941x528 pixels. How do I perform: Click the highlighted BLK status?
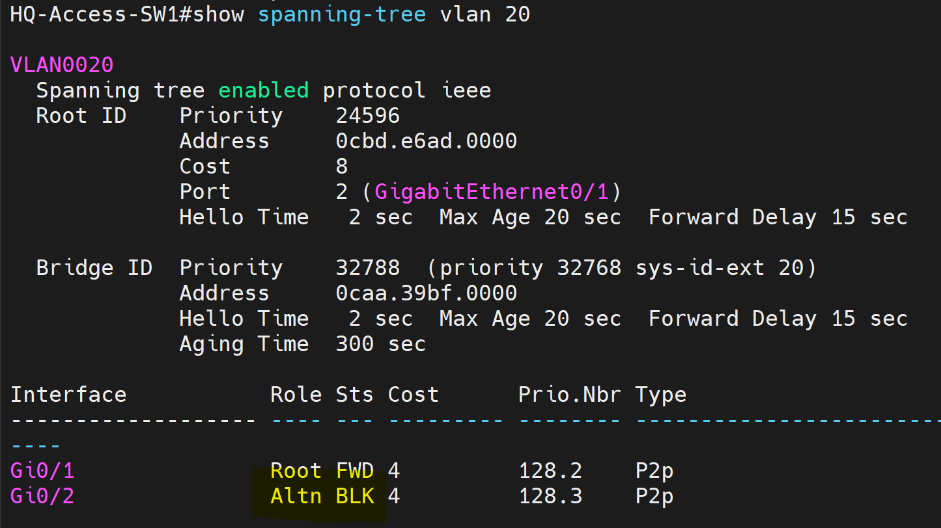coord(355,496)
